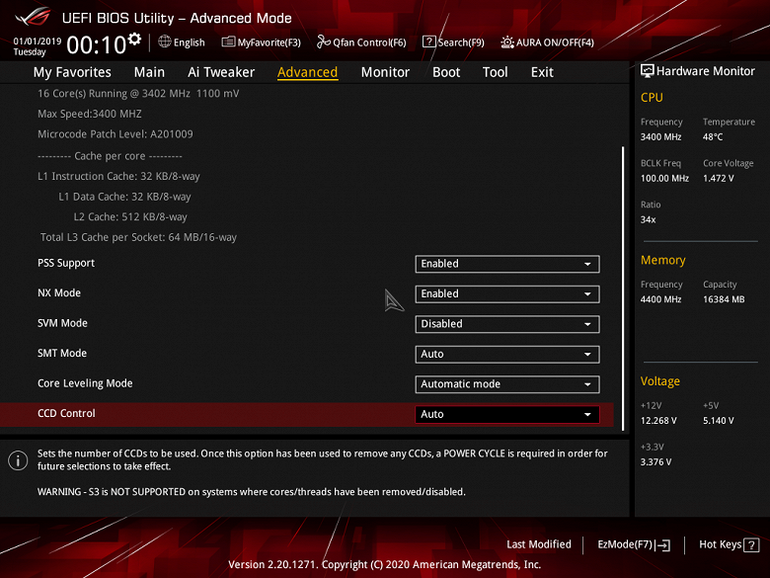The height and width of the screenshot is (578, 770).
Task: Open Search(F9)
Action: [x=454, y=42]
